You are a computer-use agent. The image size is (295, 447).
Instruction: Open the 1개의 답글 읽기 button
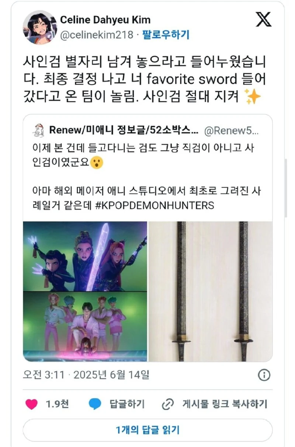(147, 430)
